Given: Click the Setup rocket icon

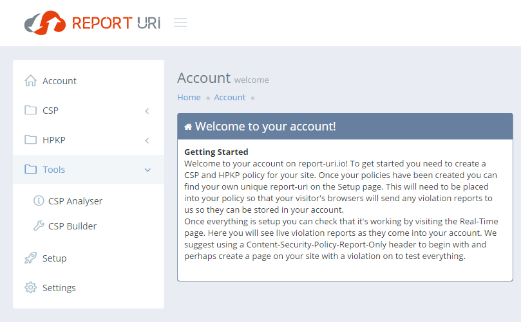Looking at the screenshot, I should (30, 258).
